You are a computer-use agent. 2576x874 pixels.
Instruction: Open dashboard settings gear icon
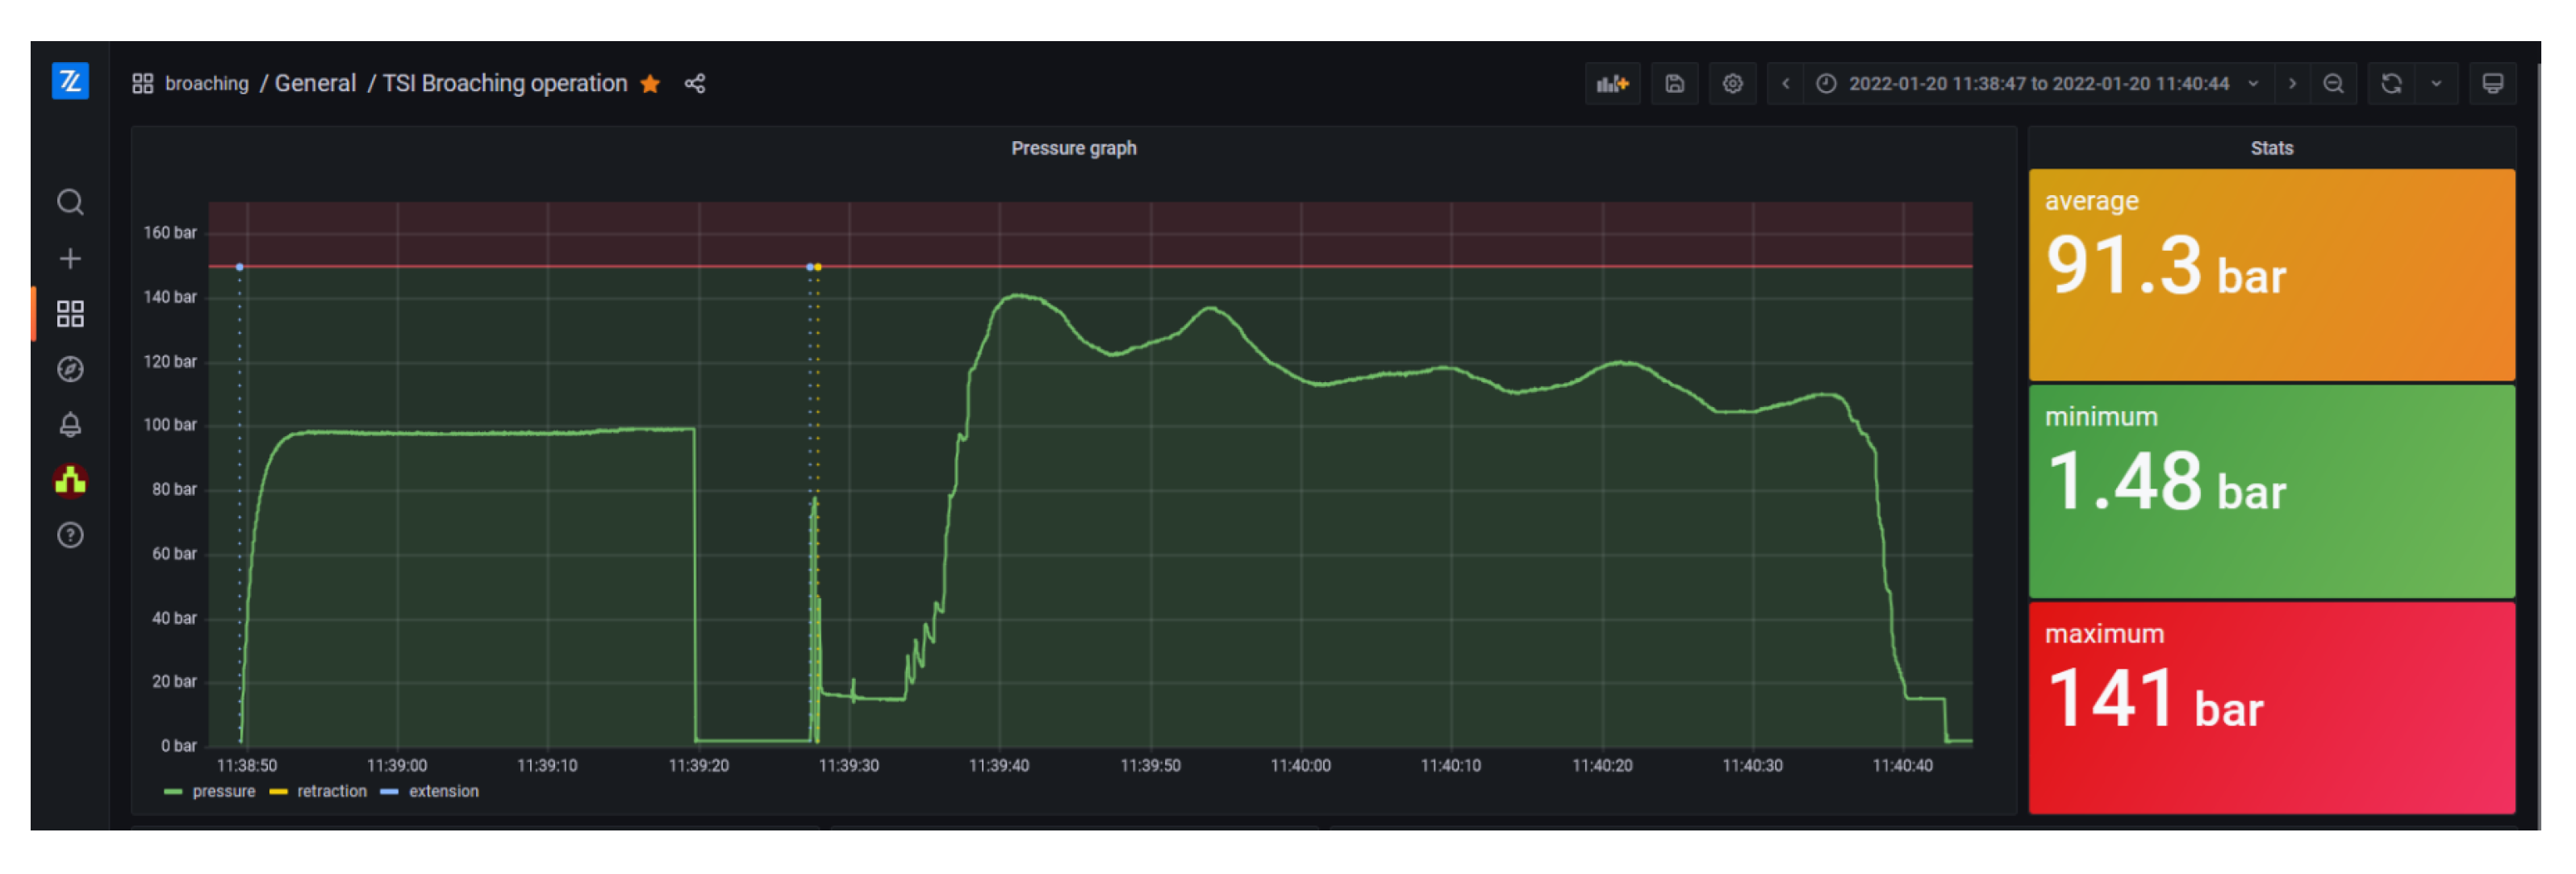1732,84
